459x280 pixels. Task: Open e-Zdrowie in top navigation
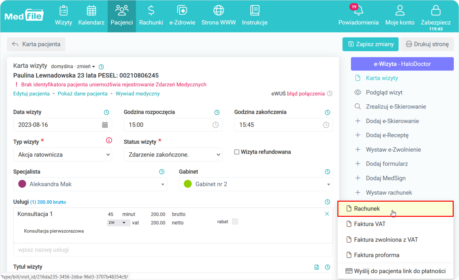click(x=182, y=16)
